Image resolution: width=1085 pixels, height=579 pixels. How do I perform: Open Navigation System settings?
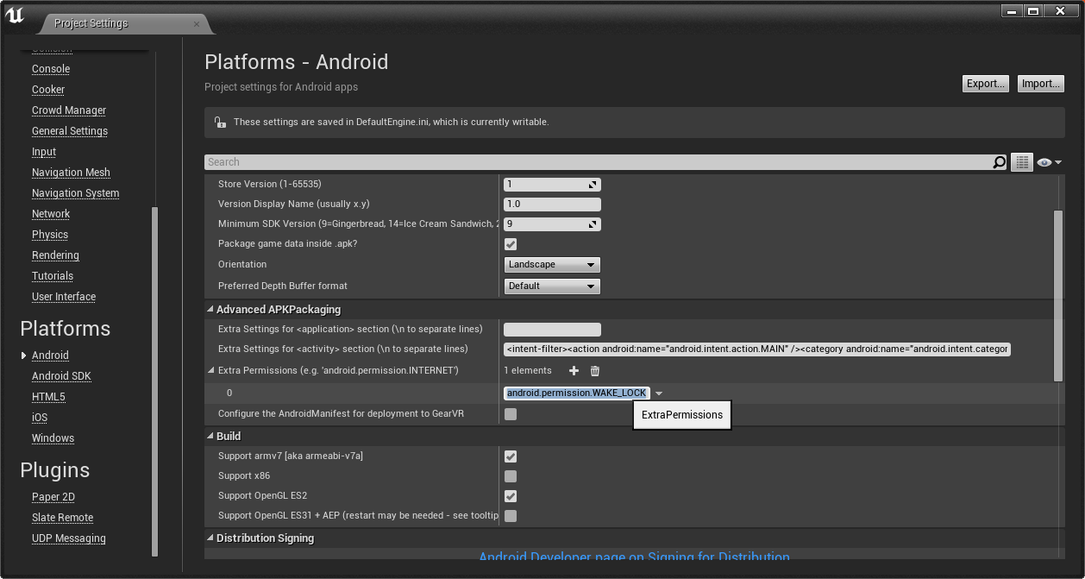(x=76, y=193)
